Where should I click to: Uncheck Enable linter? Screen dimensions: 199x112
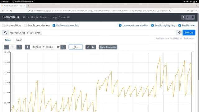click(x=180, y=26)
